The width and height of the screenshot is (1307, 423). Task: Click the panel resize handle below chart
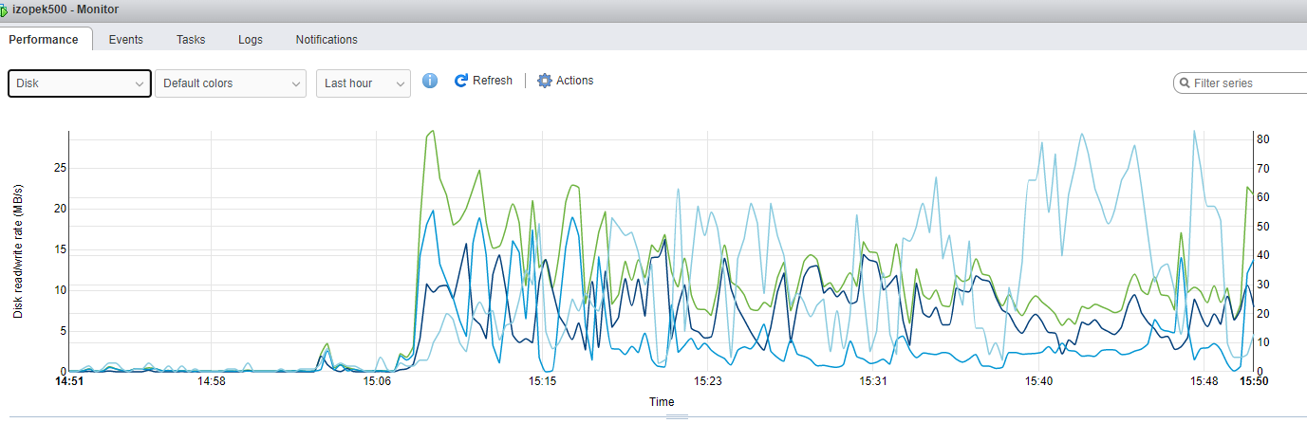(x=676, y=416)
